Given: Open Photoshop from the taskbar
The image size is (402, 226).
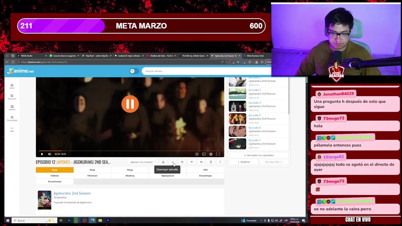Looking at the screenshot, I should point(69,221).
